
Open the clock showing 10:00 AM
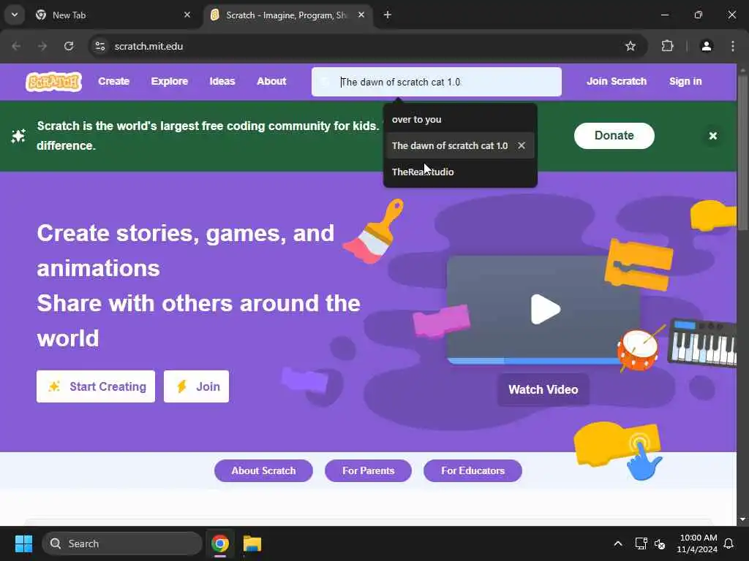(x=697, y=543)
